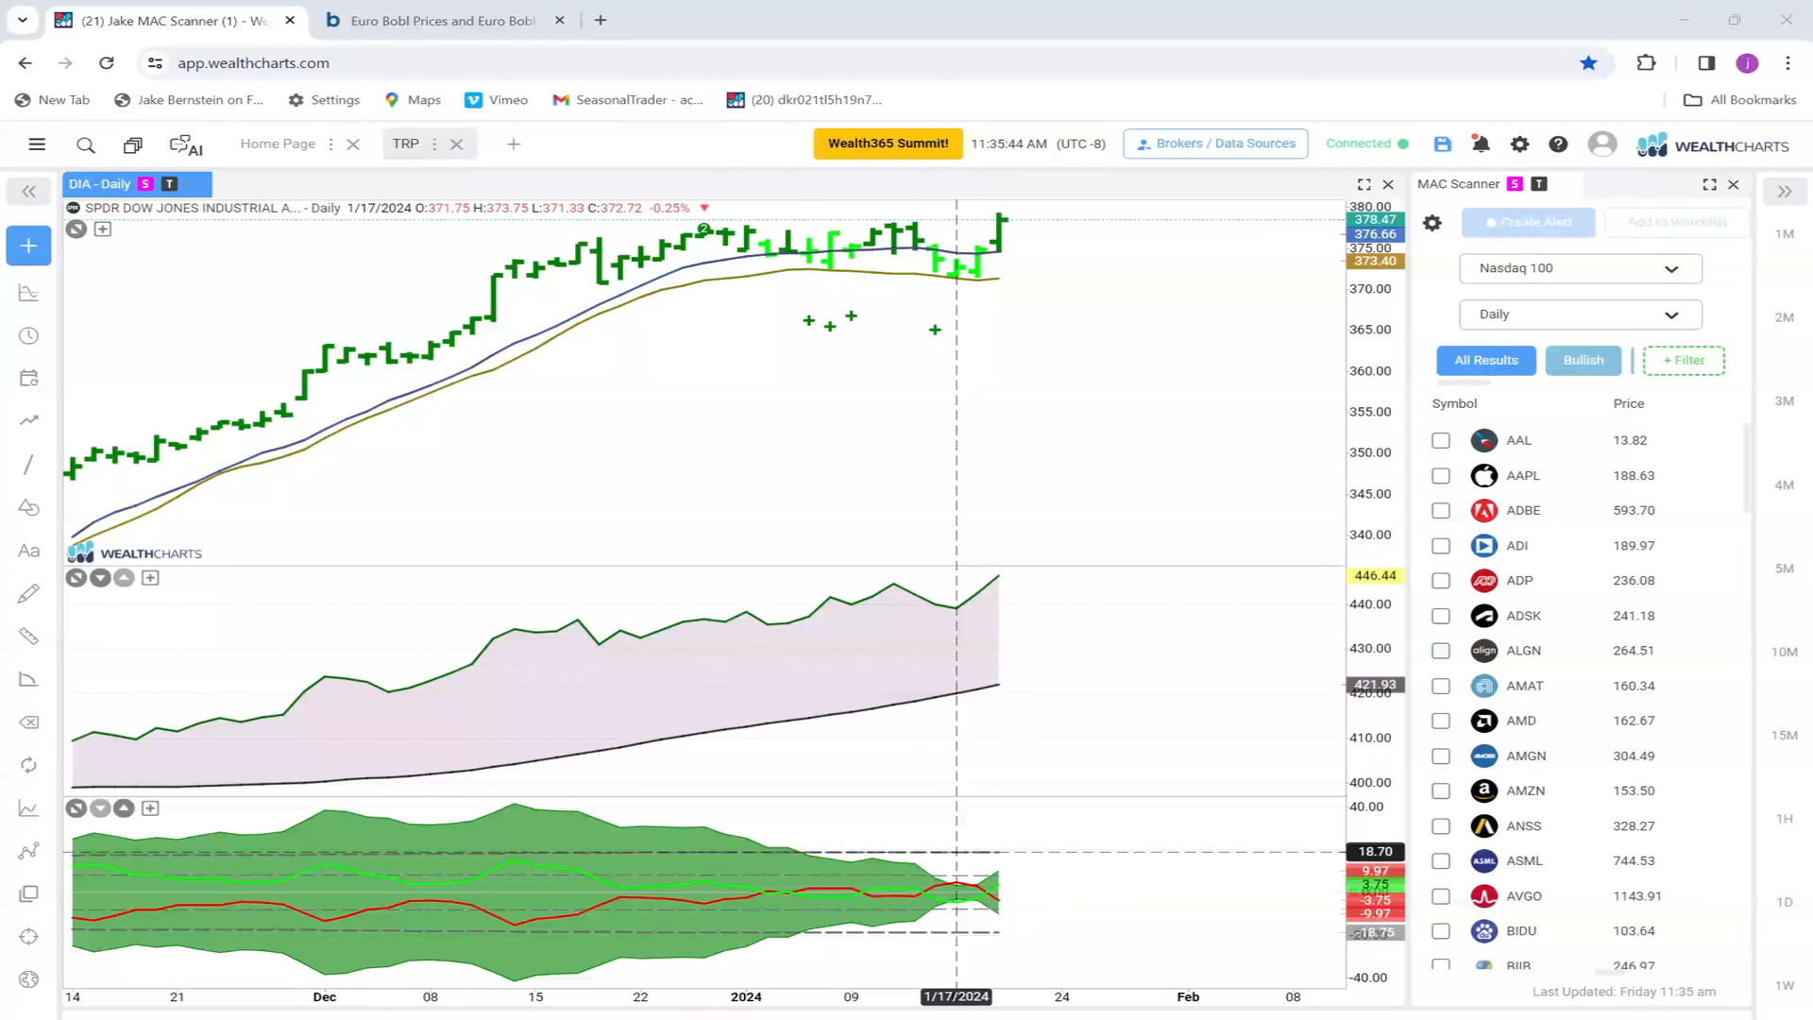Check the AVGO symbol checkbox

[x=1441, y=896]
